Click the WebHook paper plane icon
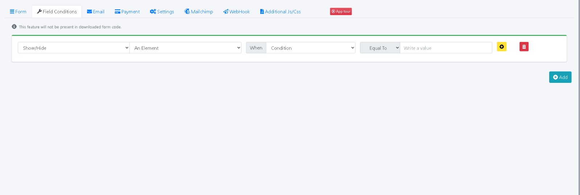 225,12
